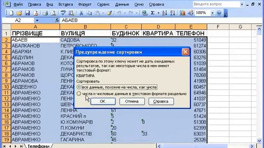Select column G header
Image resolution: width=264 pixels, height=148 pixels.
(240, 27)
